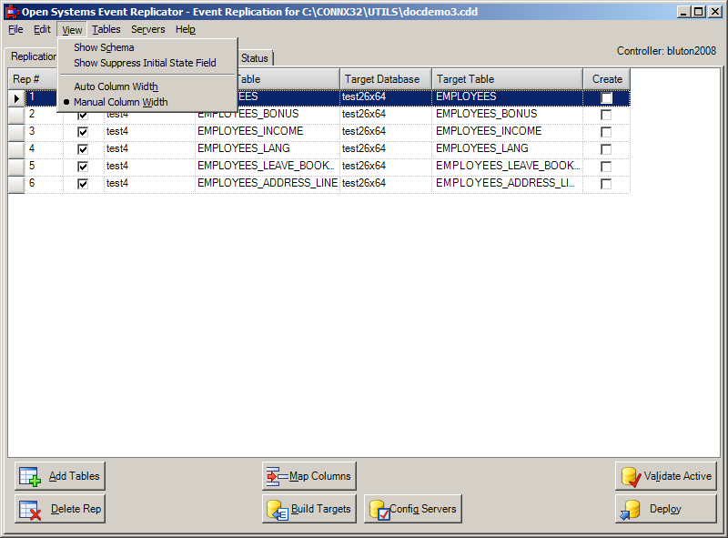
Task: Click the Config Servers checkmark icon
Action: tap(379, 509)
